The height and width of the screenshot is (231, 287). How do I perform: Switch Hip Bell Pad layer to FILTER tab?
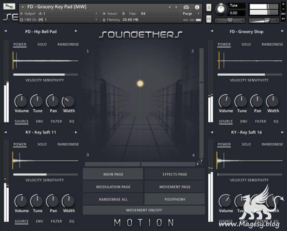click(57, 121)
